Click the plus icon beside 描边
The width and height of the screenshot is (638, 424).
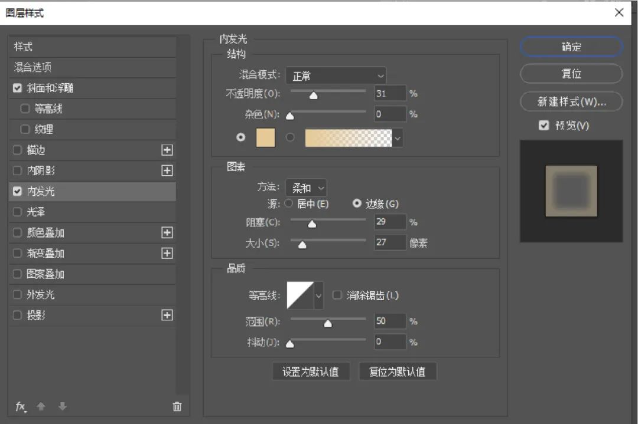coord(167,150)
